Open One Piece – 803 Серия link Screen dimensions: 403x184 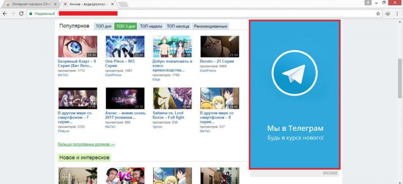coord(120,64)
